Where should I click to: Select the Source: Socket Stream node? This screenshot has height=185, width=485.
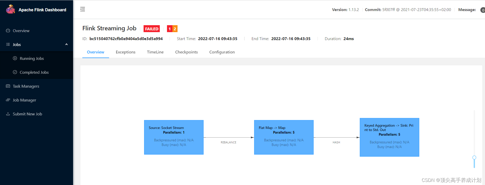[x=174, y=137]
